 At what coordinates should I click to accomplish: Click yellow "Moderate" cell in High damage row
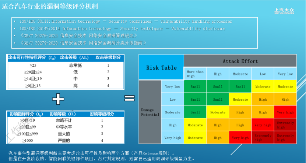tap(195, 125)
